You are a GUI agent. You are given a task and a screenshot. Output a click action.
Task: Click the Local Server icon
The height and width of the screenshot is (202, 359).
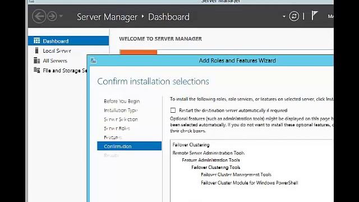tap(36, 50)
